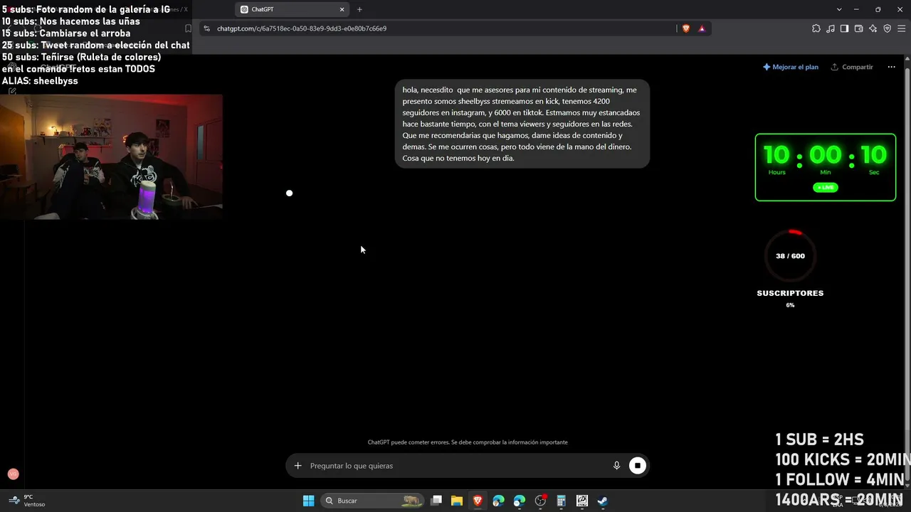Screen dimensions: 911x512
Task: Switch to Brave browser on the taskbar
Action: point(478,501)
